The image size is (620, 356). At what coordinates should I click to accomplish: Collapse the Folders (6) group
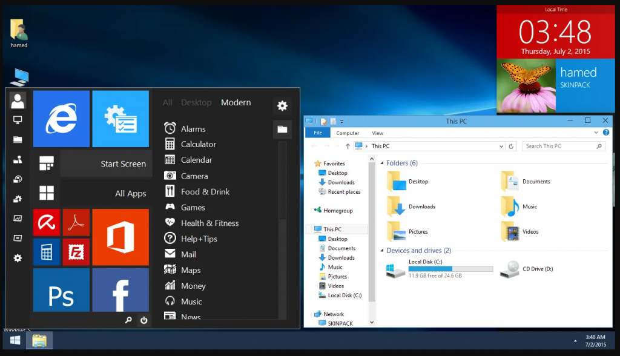point(382,163)
